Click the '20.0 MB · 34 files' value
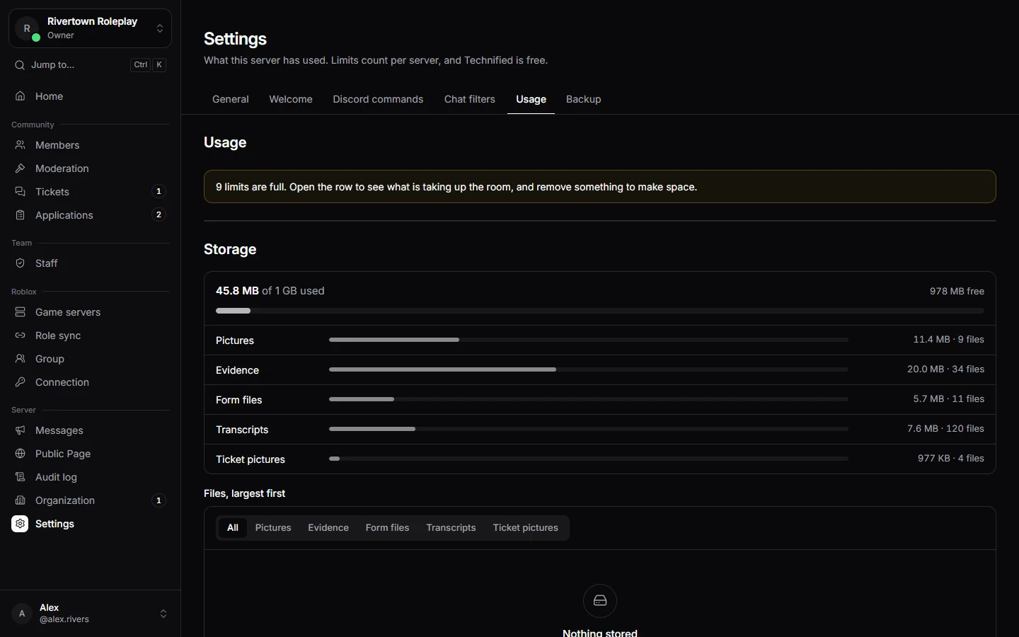 (945, 369)
